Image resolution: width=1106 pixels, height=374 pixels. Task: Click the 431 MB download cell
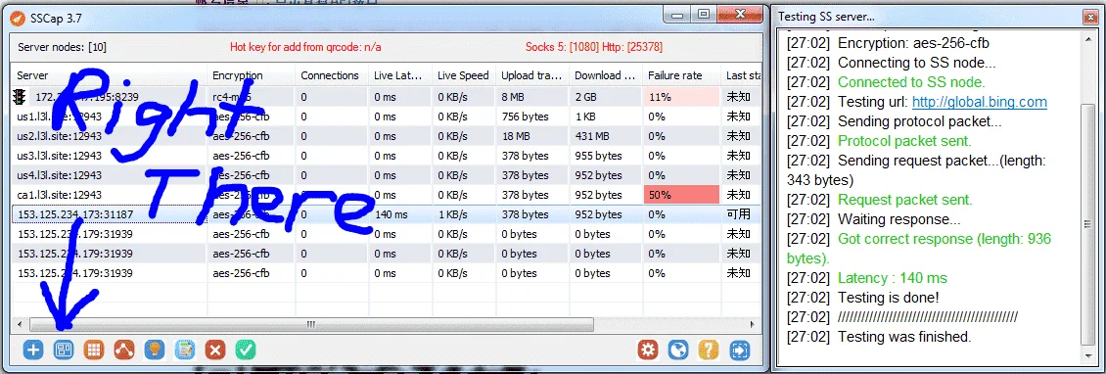coord(606,136)
